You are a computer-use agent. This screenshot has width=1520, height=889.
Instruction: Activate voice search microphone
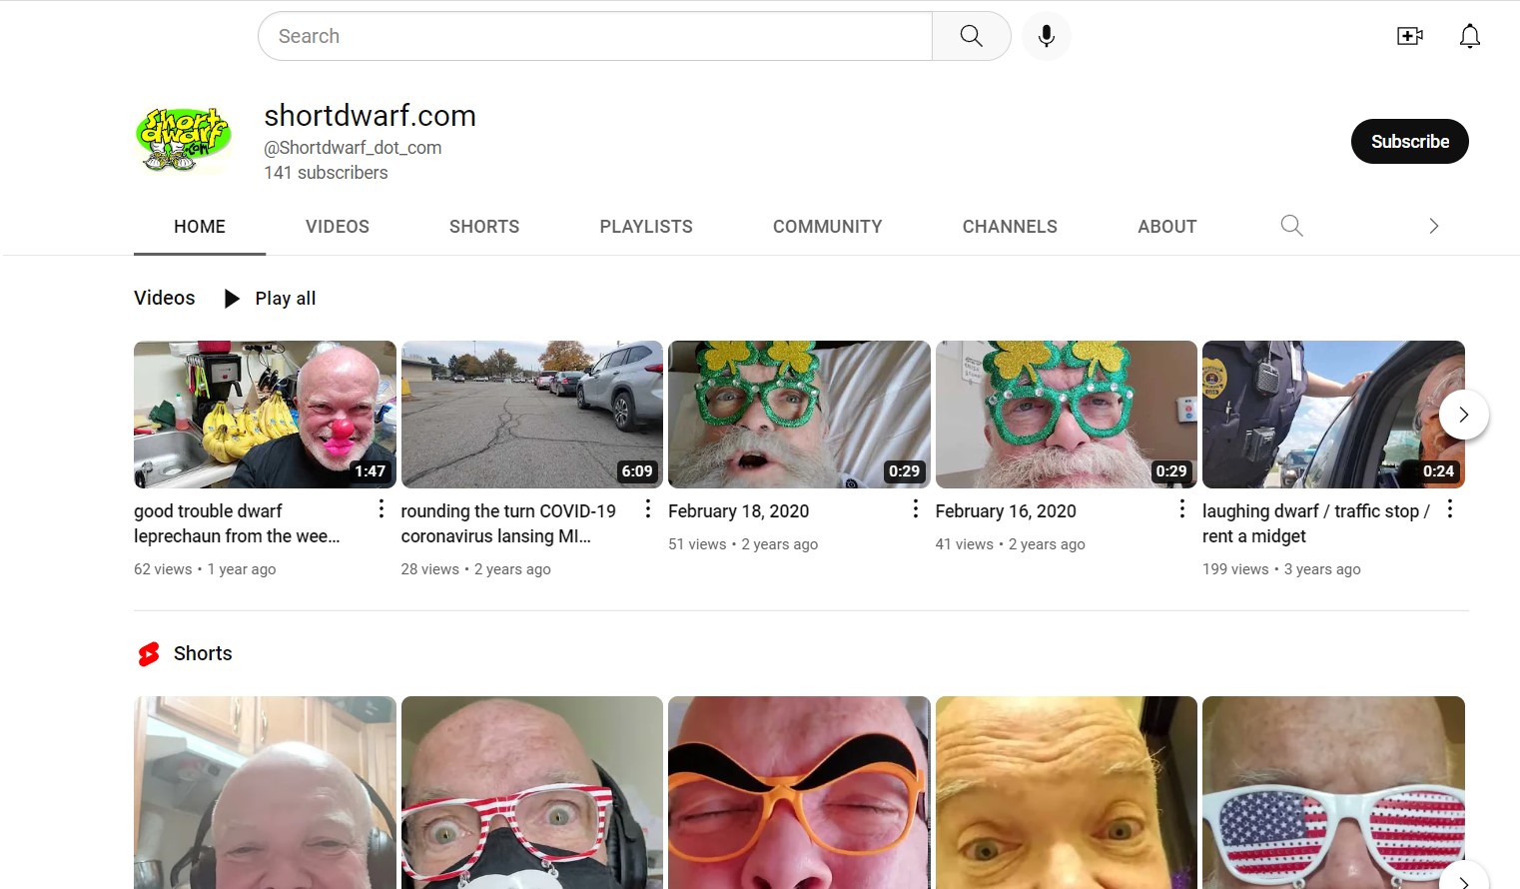[x=1046, y=36]
